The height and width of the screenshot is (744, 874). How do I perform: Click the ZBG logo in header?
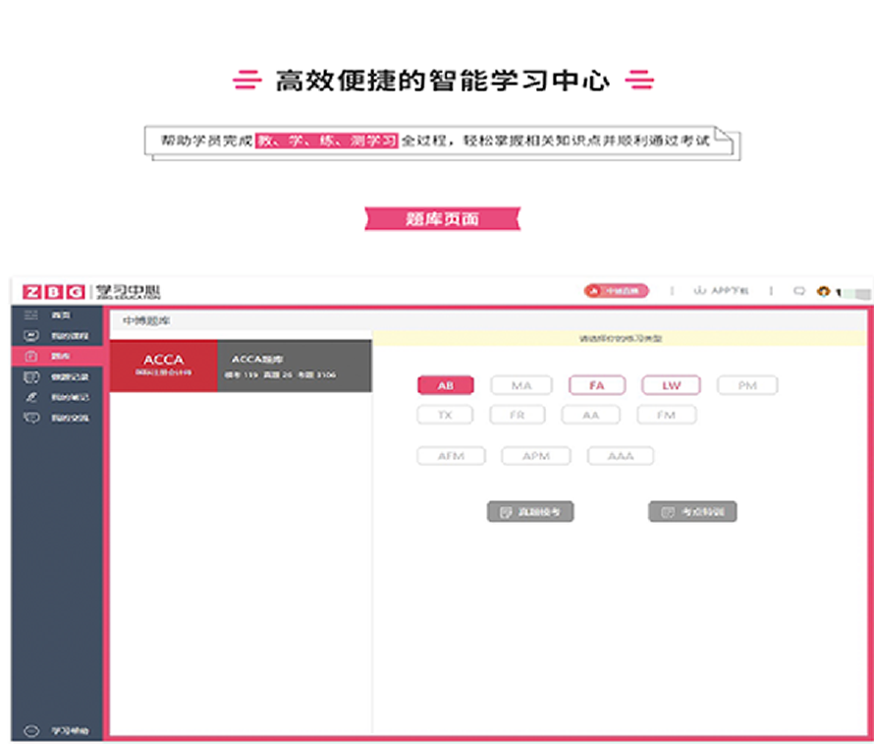tap(54, 292)
